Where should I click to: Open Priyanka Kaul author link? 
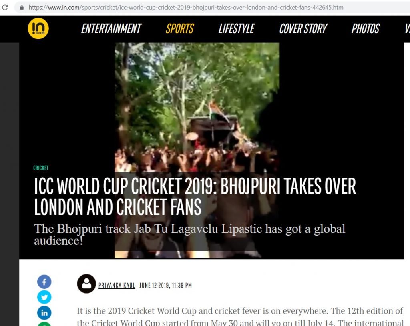point(117,286)
